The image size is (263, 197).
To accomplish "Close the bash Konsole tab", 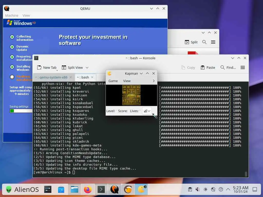I will coord(92,77).
